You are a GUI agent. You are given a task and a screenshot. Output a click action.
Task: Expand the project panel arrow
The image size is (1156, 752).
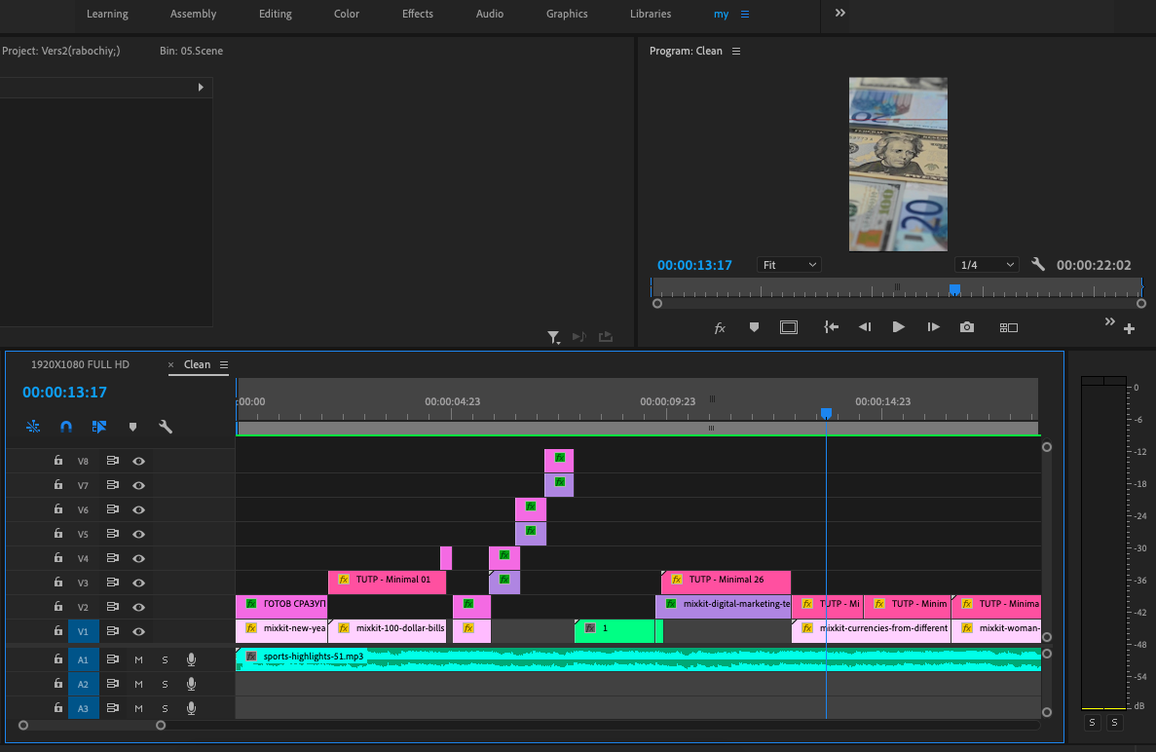click(x=201, y=87)
